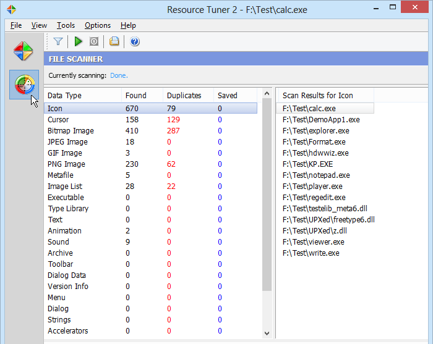Screen dimensions: 433x344
Task: Select F:\Test\explorer.exe in scan results
Action: coord(315,130)
